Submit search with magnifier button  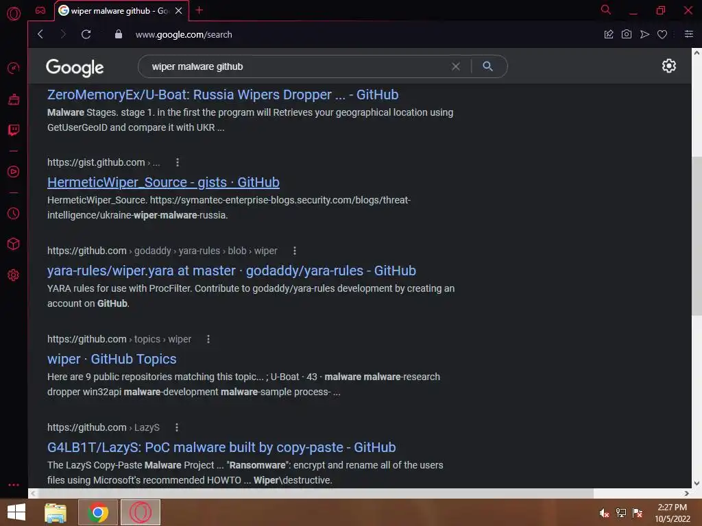pos(488,66)
